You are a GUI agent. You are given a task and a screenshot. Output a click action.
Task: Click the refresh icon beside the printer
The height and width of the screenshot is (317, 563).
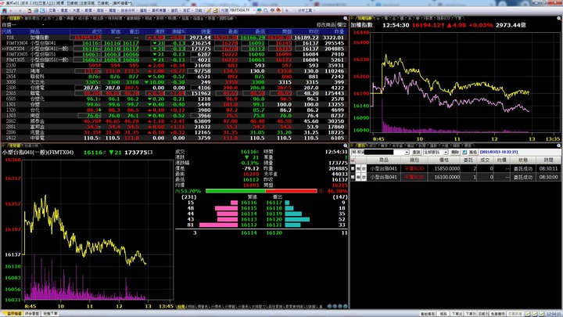tap(42, 11)
